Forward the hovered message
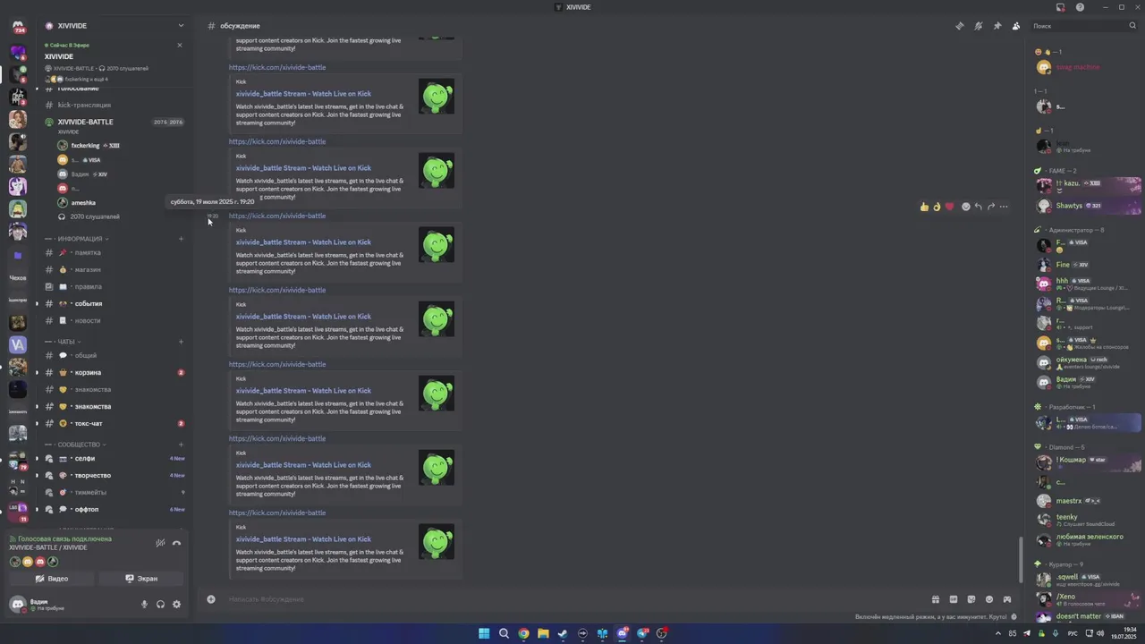1145x644 pixels. [x=990, y=207]
